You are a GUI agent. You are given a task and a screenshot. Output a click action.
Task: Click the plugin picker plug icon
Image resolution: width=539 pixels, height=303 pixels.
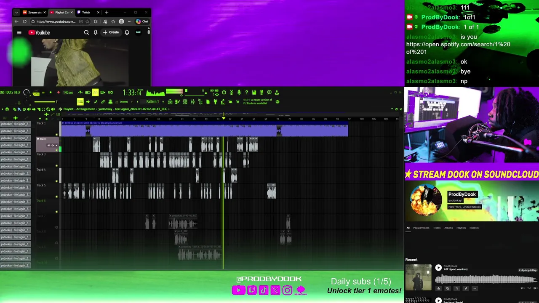pos(215,101)
